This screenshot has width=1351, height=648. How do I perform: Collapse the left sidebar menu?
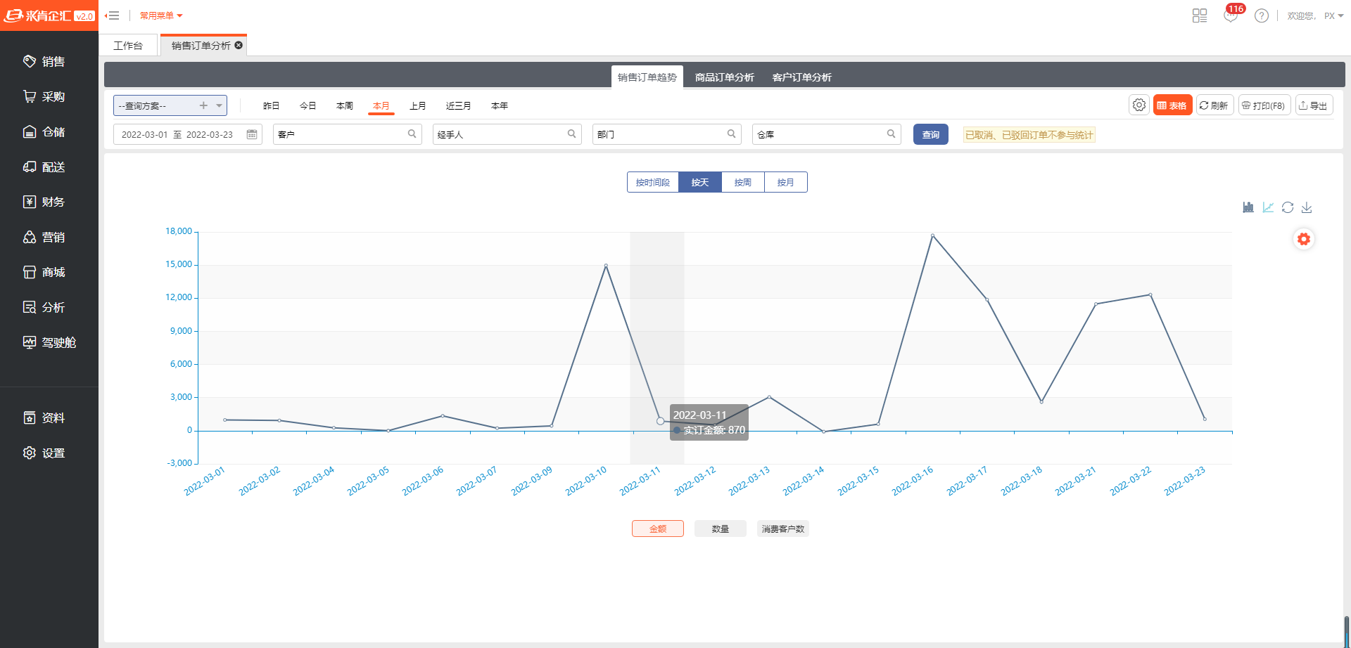pos(112,15)
